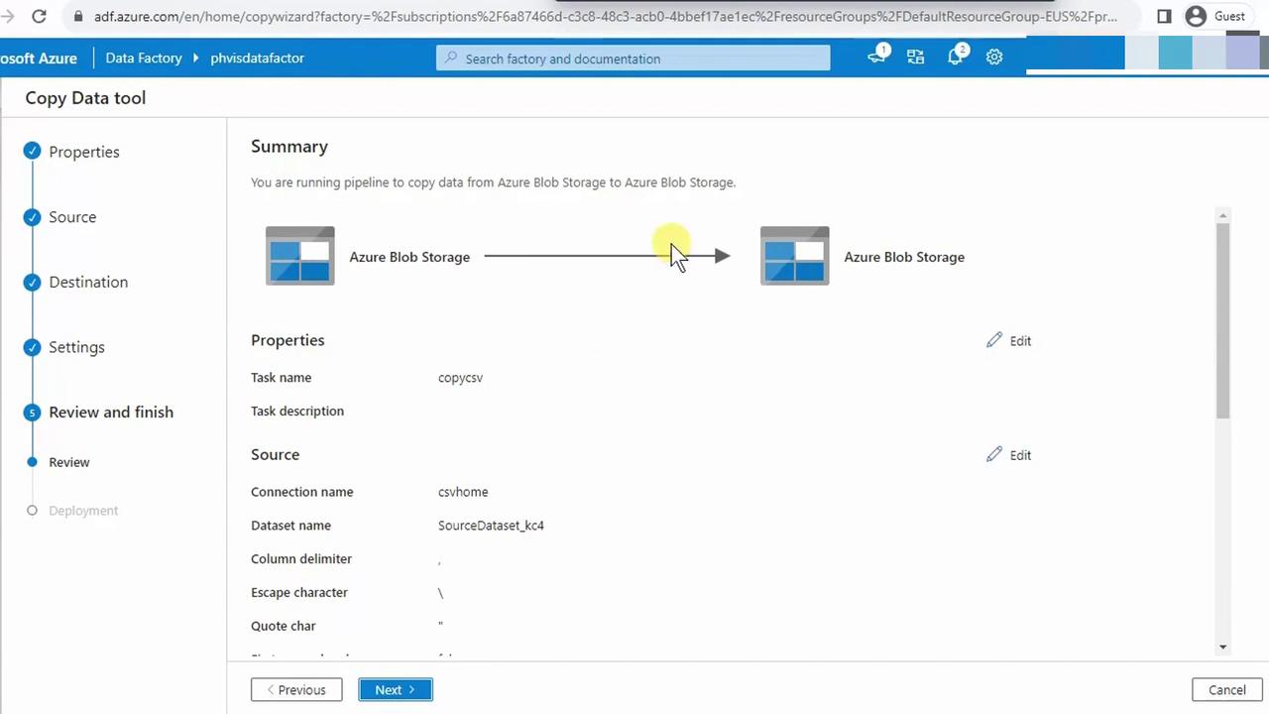Go to the Properties wizard step
Image resolution: width=1269 pixels, height=714 pixels.
pyautogui.click(x=84, y=152)
